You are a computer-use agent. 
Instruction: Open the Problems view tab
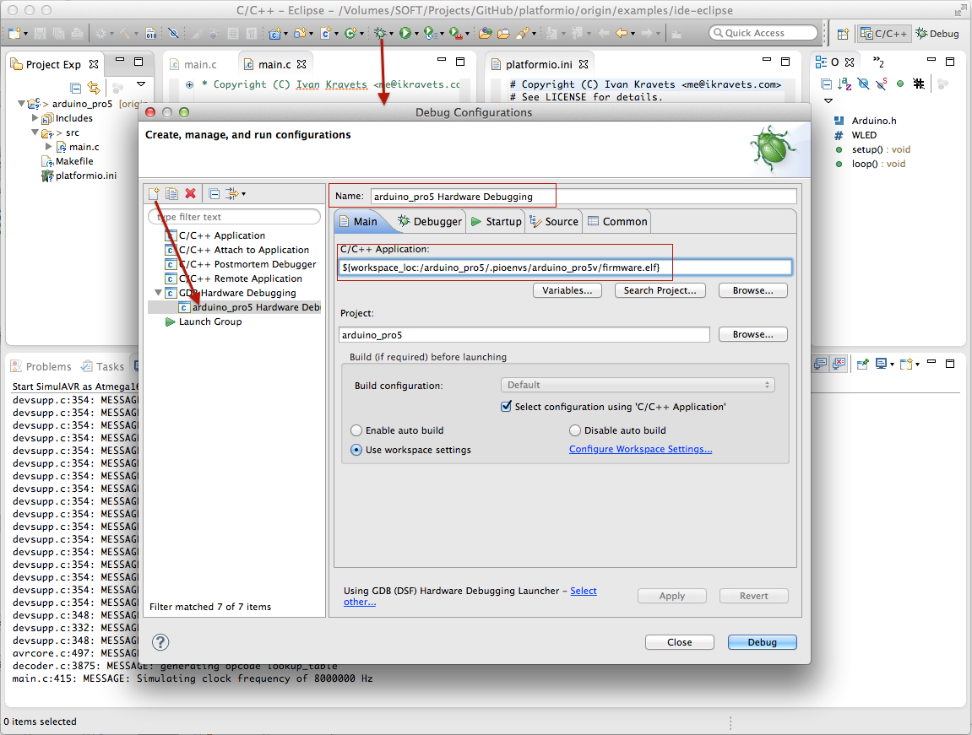[x=41, y=366]
